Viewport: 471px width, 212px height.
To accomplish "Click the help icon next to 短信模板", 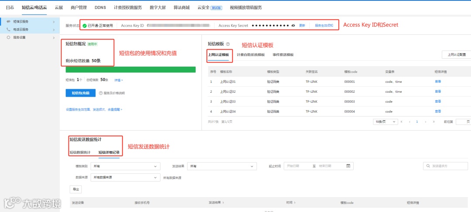I will 228,44.
